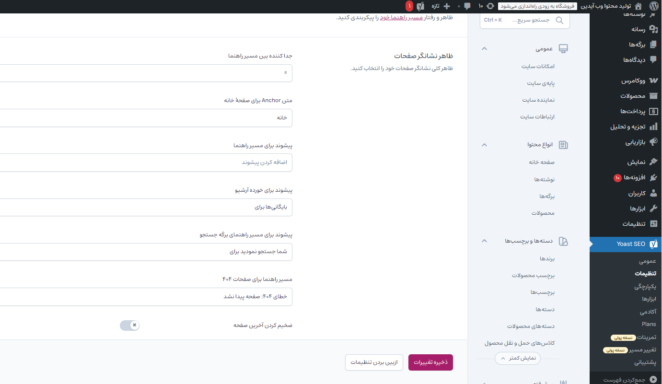Click the search magnifier icon
The height and width of the screenshot is (384, 662).
point(559,20)
